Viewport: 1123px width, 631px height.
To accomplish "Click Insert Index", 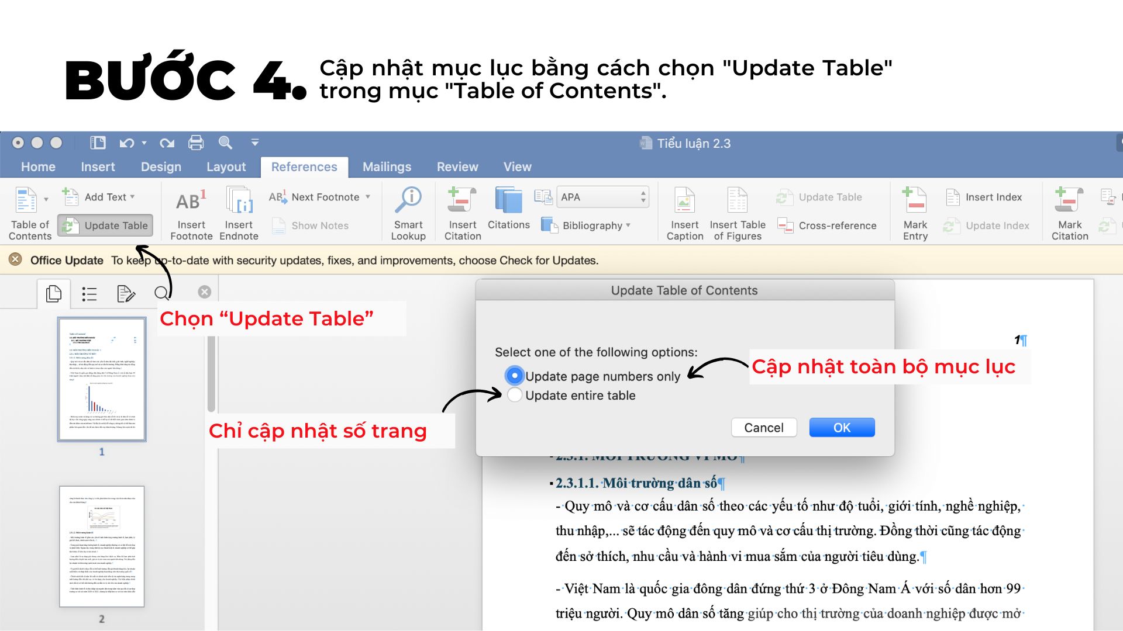I will coord(984,197).
